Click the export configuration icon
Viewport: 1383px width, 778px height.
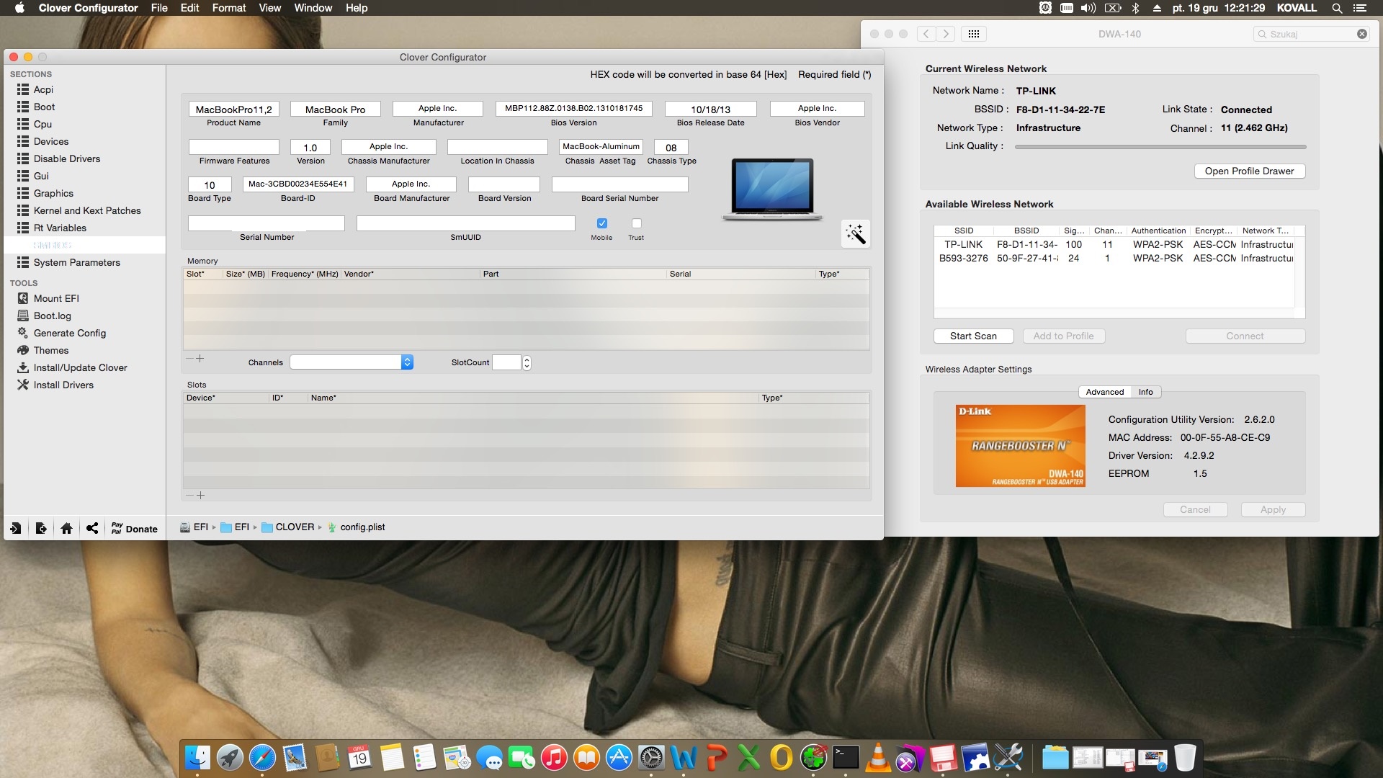coord(41,528)
